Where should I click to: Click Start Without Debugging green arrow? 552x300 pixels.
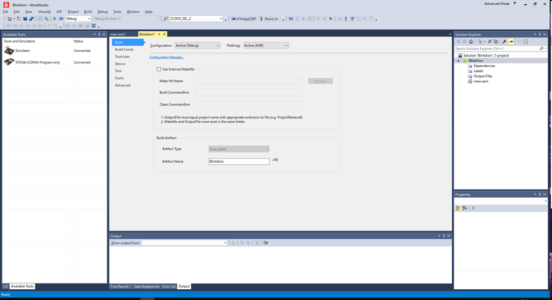[x=55, y=19]
